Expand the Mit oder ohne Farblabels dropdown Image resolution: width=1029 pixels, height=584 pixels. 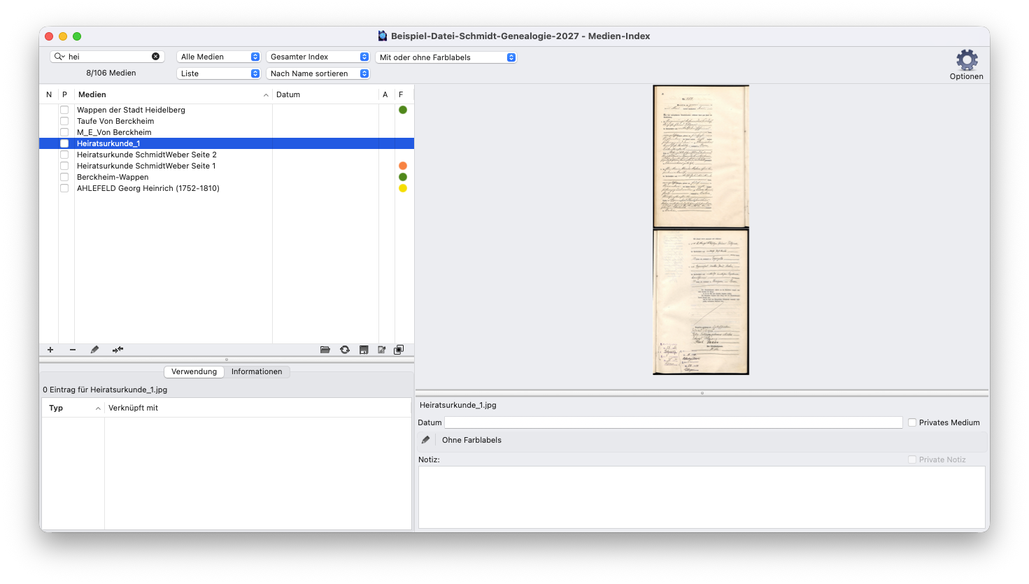pos(446,57)
